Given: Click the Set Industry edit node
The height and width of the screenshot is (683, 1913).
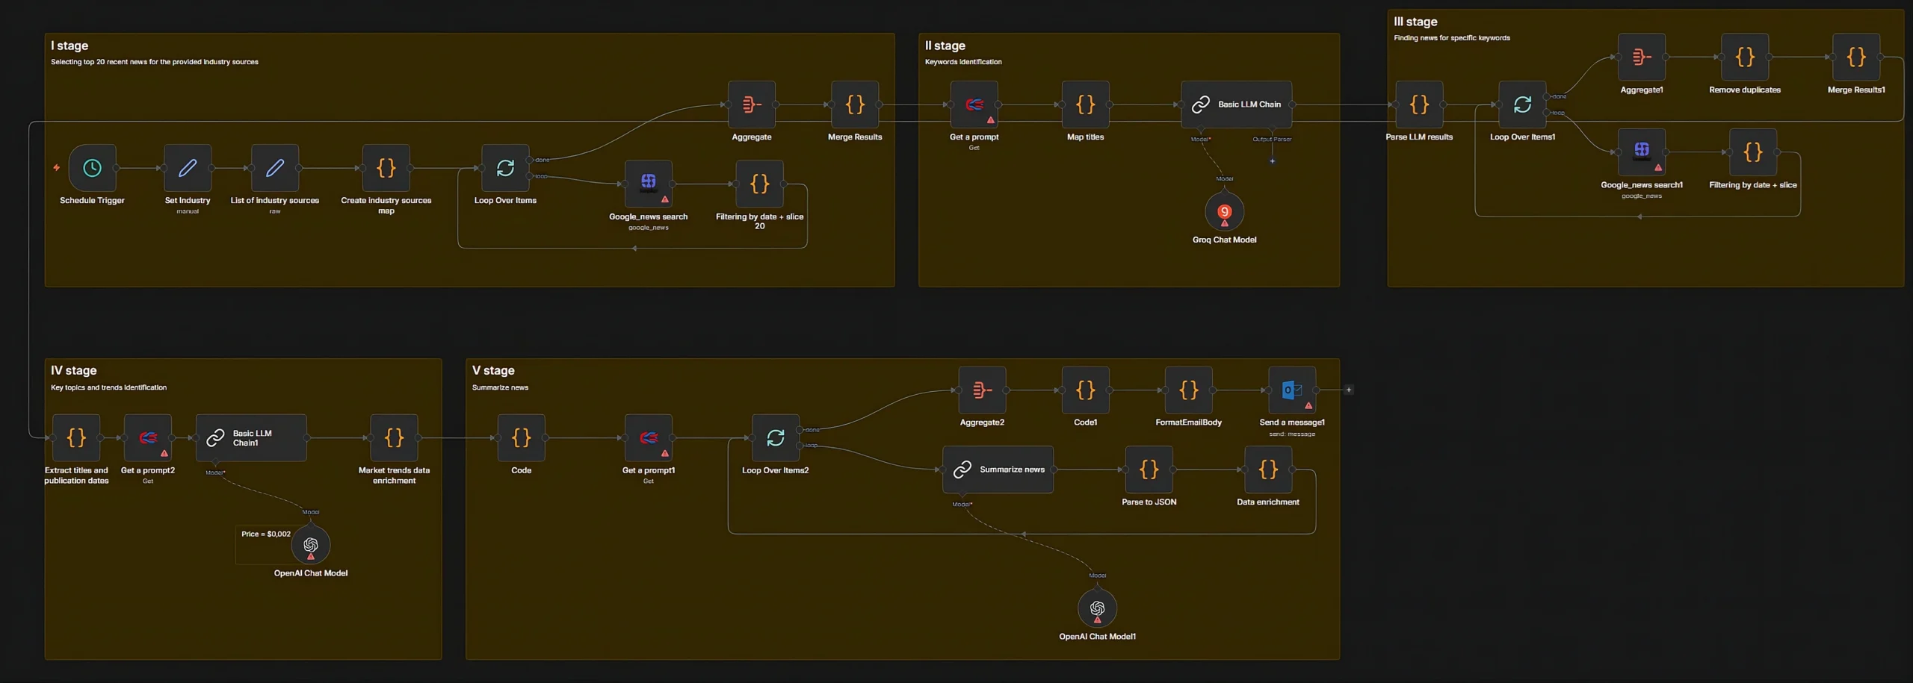Looking at the screenshot, I should click(188, 168).
